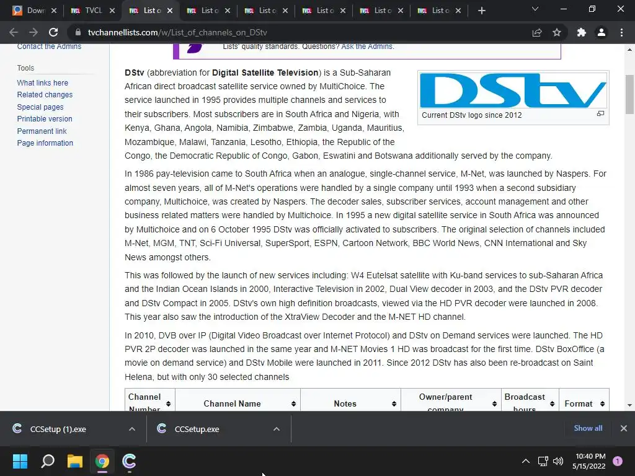Enlarge the DStv logo image icon
This screenshot has width=635, height=476.
point(600,114)
